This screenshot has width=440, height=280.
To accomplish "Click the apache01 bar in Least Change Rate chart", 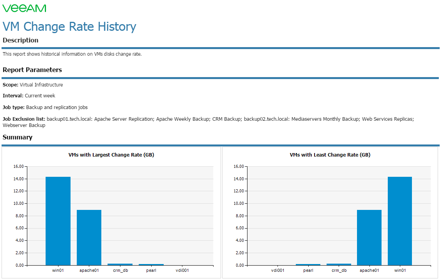I will pos(369,238).
